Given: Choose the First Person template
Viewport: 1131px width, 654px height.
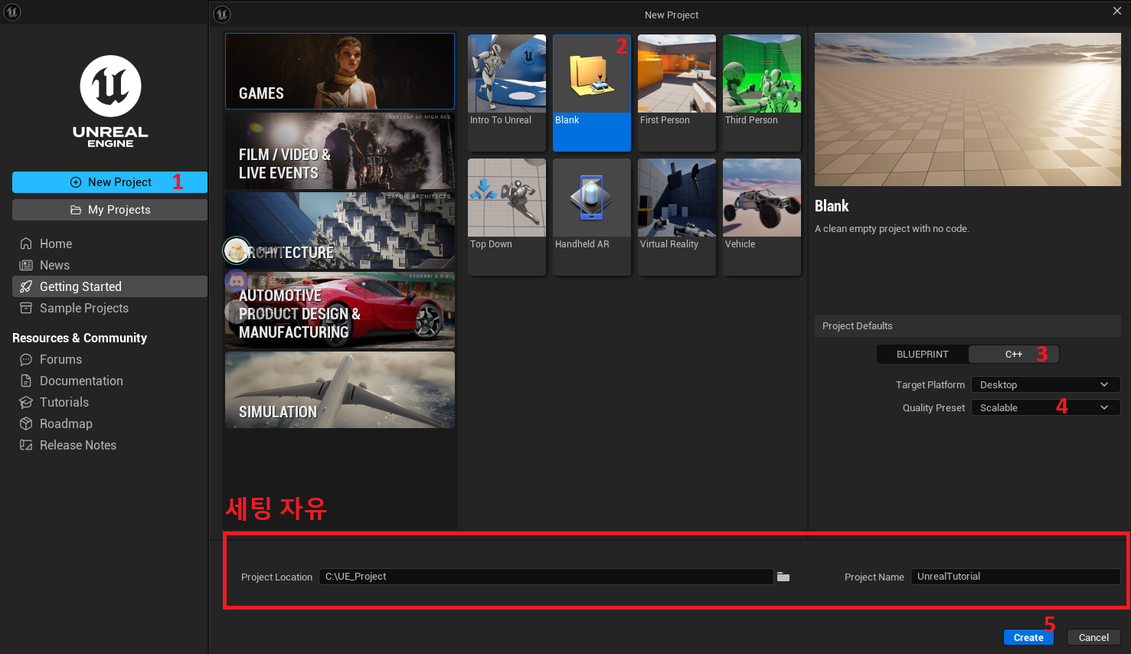Looking at the screenshot, I should coord(677,93).
